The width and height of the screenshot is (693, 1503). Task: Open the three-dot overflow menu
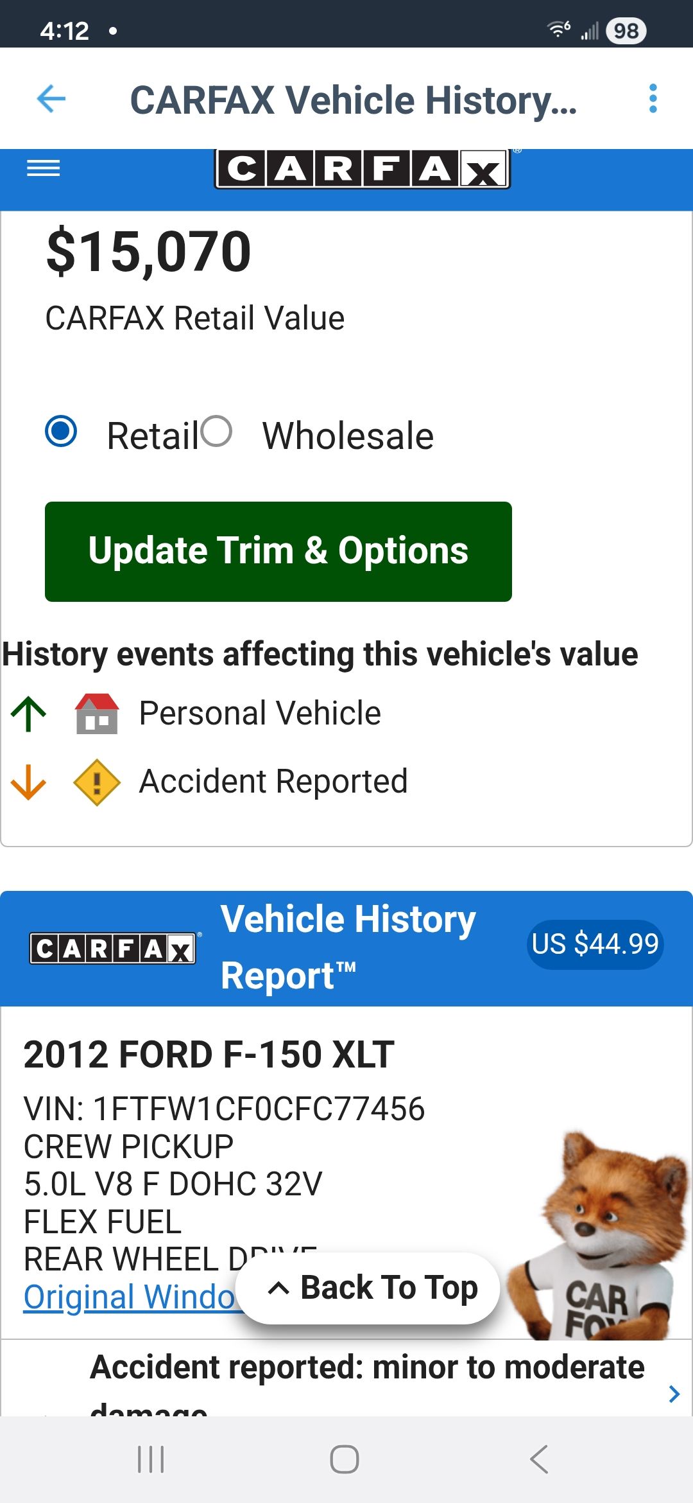653,99
